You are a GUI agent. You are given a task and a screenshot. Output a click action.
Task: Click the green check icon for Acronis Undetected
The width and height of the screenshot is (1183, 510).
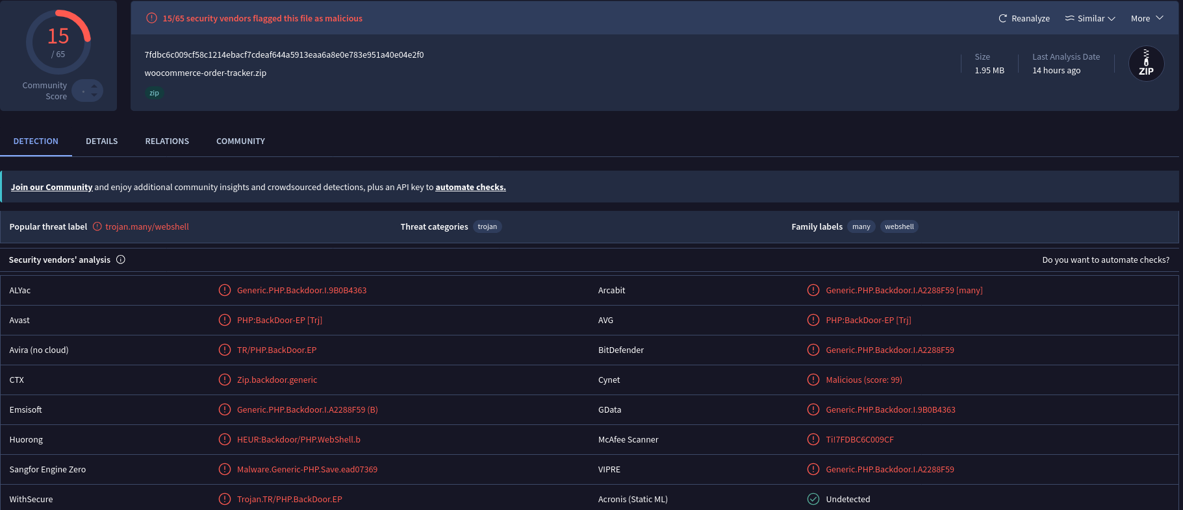pyautogui.click(x=813, y=499)
